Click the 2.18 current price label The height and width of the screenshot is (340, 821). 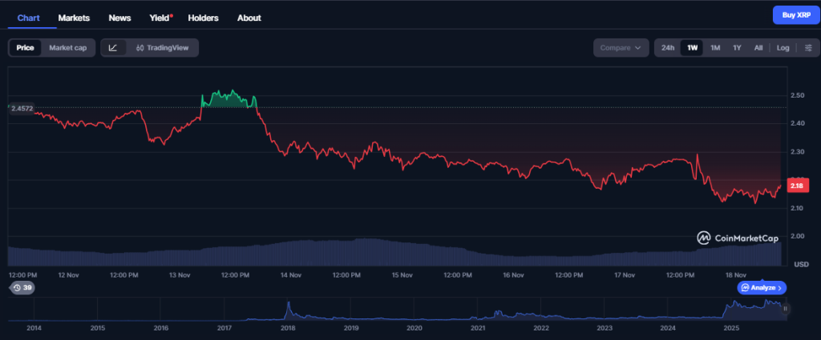pos(796,186)
